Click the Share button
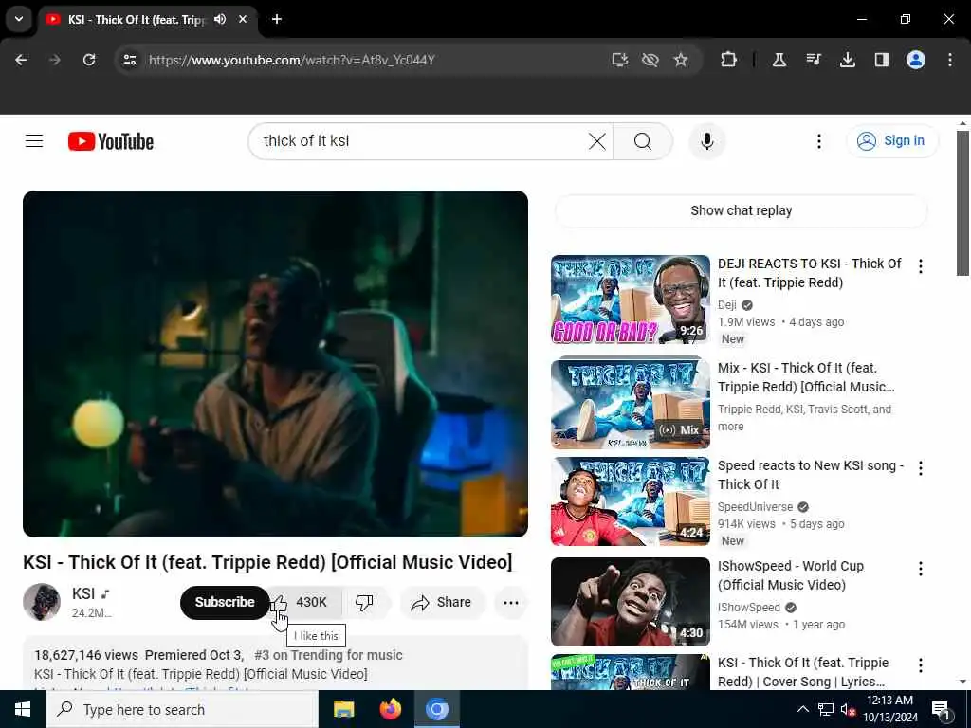Screen dimensions: 971x728 442,602
